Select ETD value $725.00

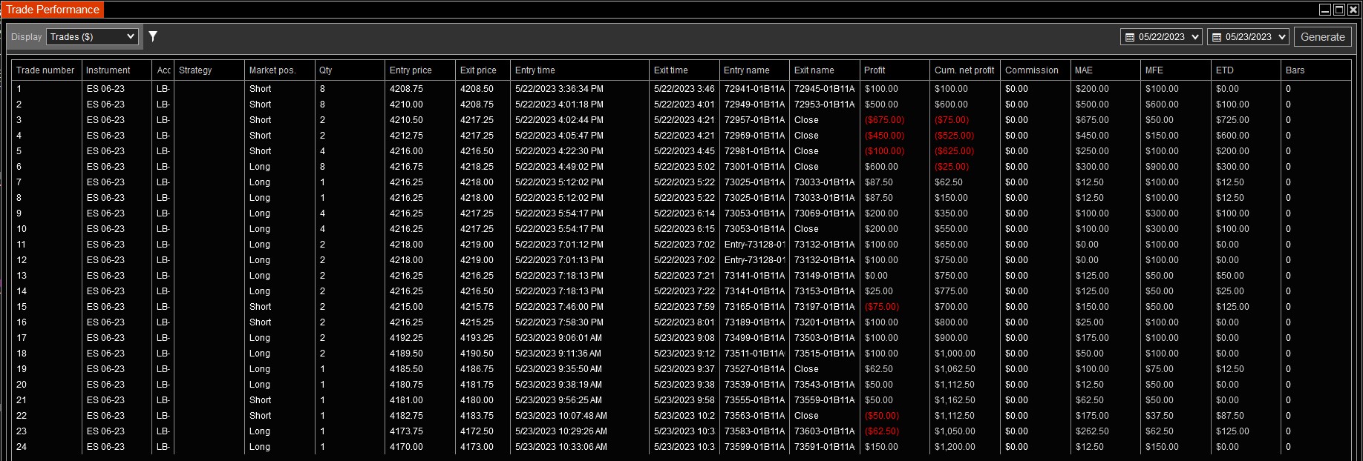(x=1232, y=120)
